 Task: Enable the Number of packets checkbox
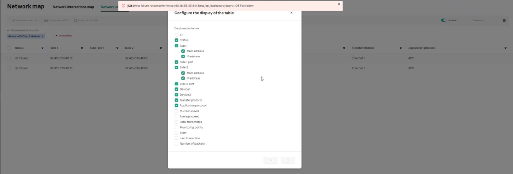pyautogui.click(x=176, y=144)
